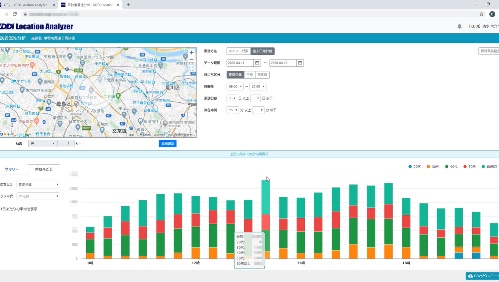Click the 商圏設定 button

coord(167,143)
